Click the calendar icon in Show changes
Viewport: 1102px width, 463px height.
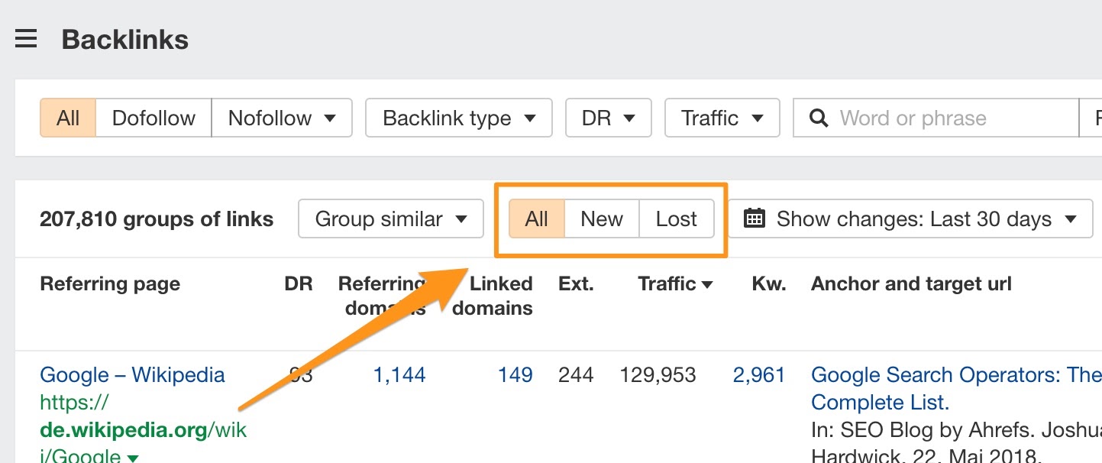pyautogui.click(x=754, y=219)
